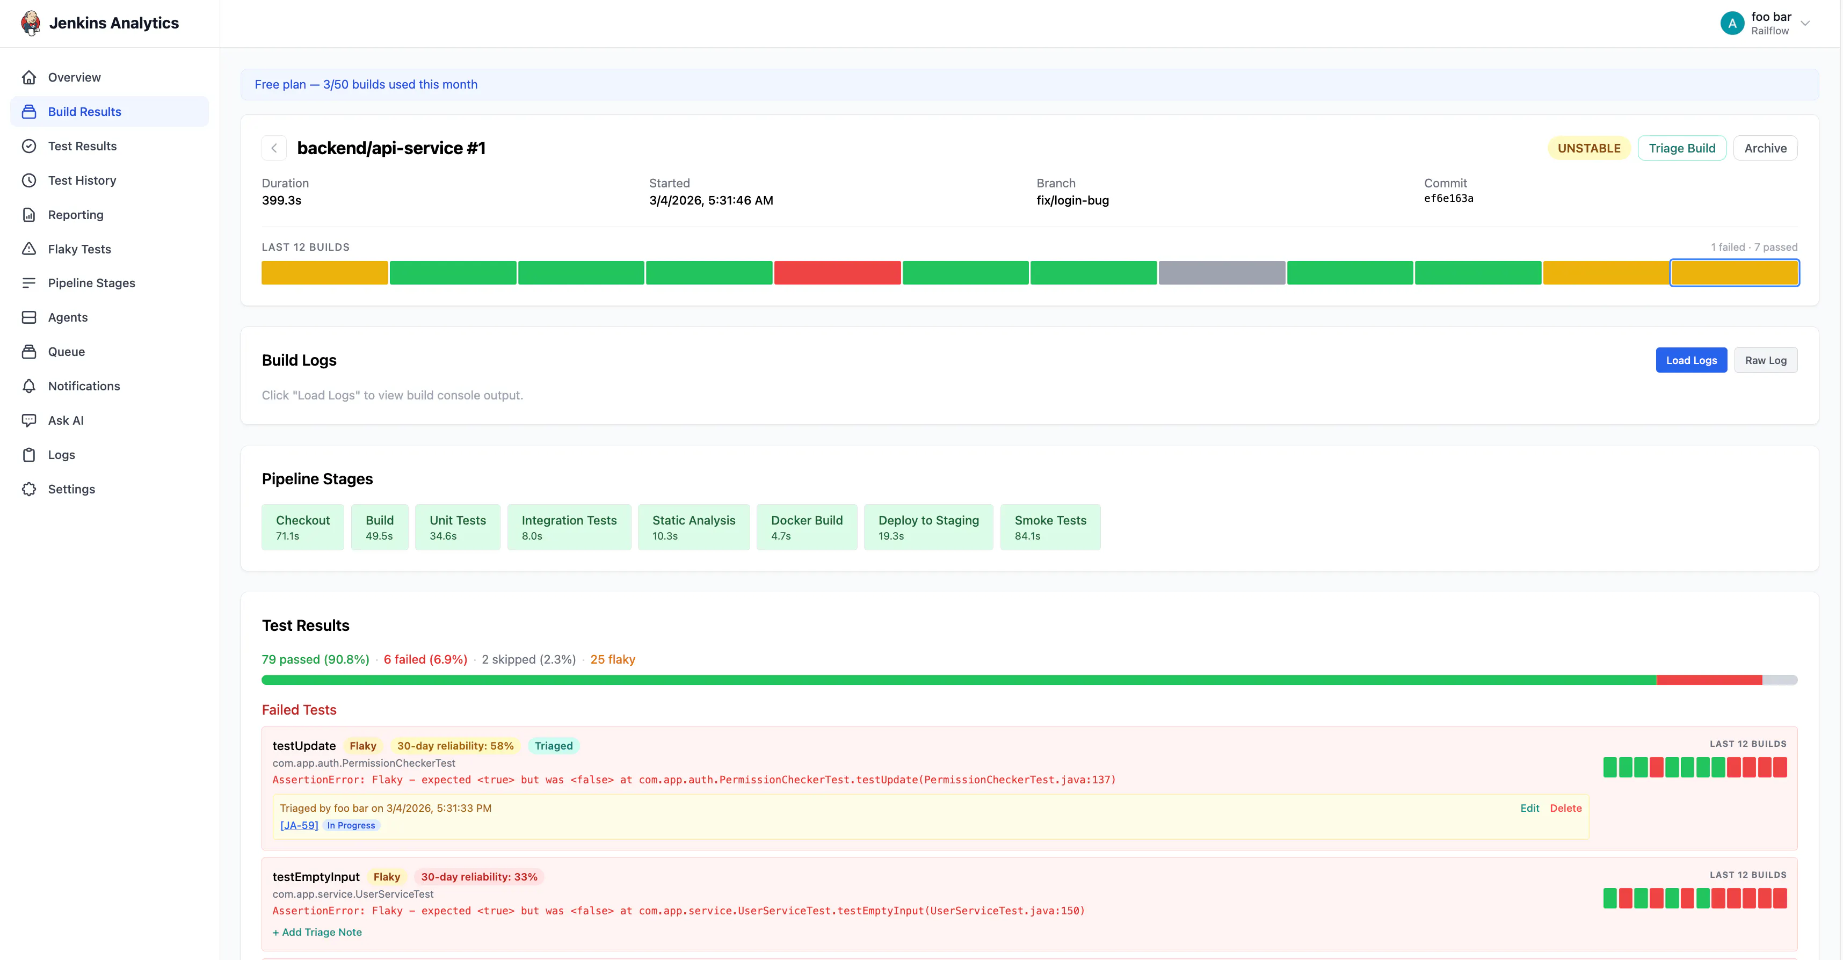Select the gray build bar in Last 12 Builds
Image resolution: width=1843 pixels, height=960 pixels.
[1221, 273]
